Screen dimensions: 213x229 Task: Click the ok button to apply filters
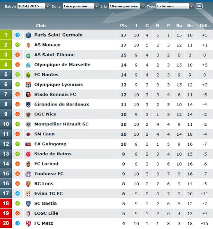pos(199,6)
